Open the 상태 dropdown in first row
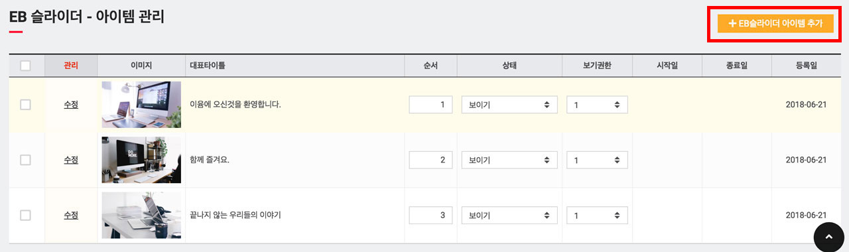The height and width of the screenshot is (252, 849). [x=509, y=105]
